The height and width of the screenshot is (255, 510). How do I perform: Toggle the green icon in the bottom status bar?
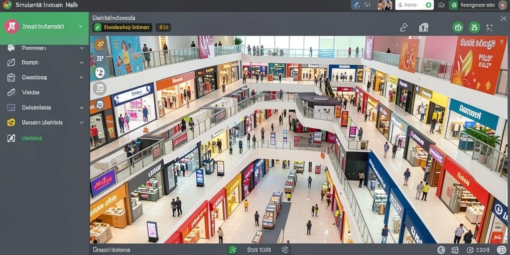tap(232, 250)
